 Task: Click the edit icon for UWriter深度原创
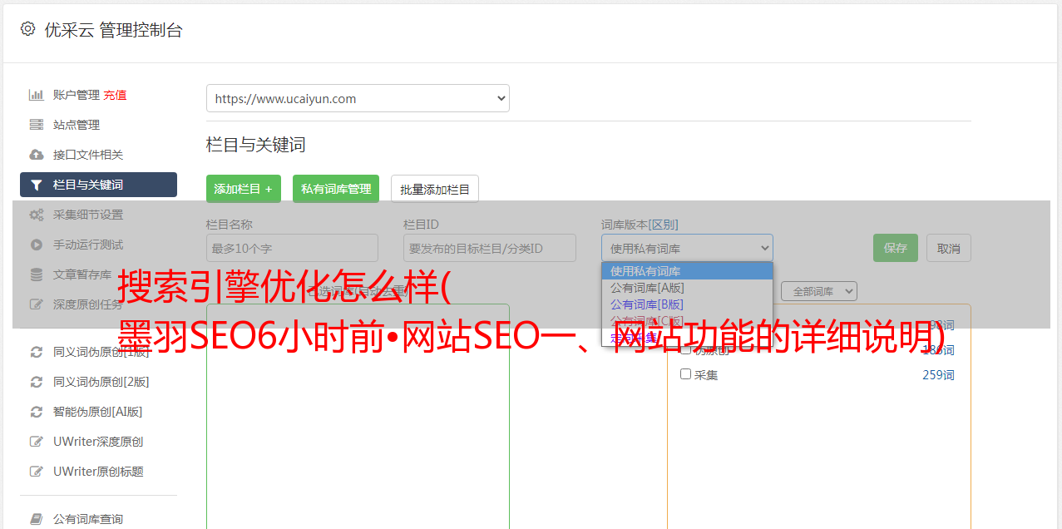click(x=37, y=442)
